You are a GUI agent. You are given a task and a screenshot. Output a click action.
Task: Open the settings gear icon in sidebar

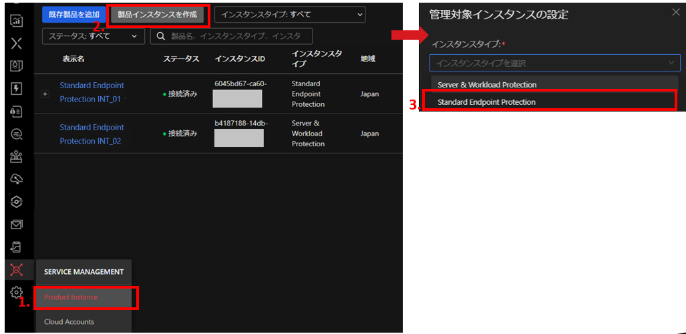pyautogui.click(x=17, y=292)
